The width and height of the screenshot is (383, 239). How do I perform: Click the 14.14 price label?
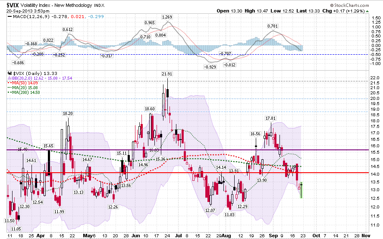(x=221, y=167)
